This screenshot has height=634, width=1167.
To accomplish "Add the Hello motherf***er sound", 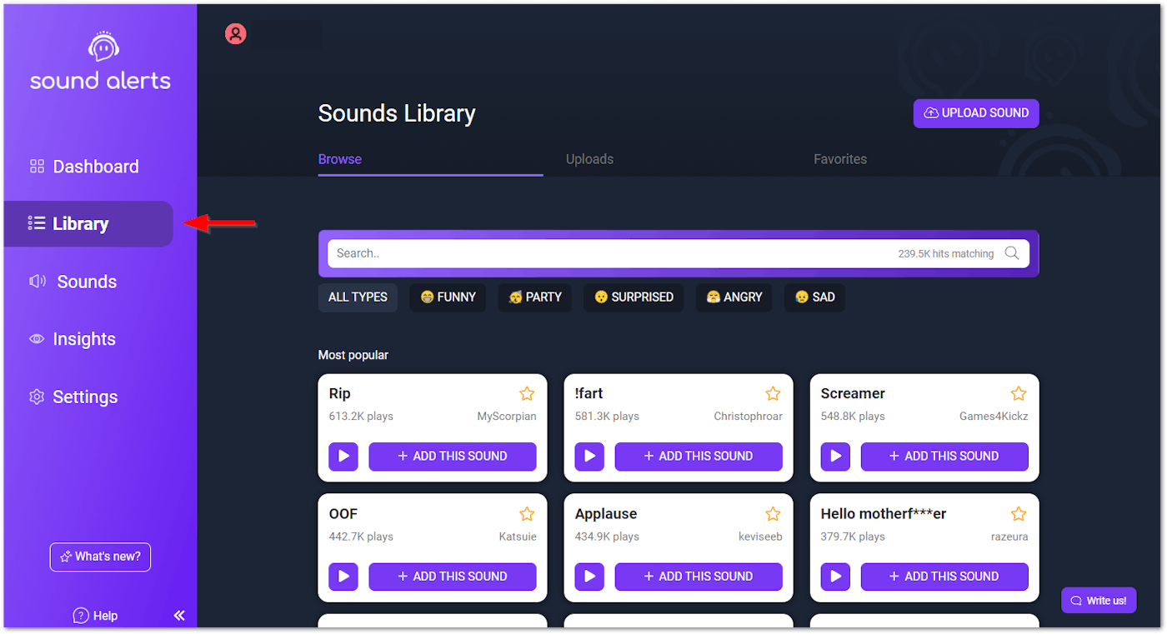I will coord(944,577).
